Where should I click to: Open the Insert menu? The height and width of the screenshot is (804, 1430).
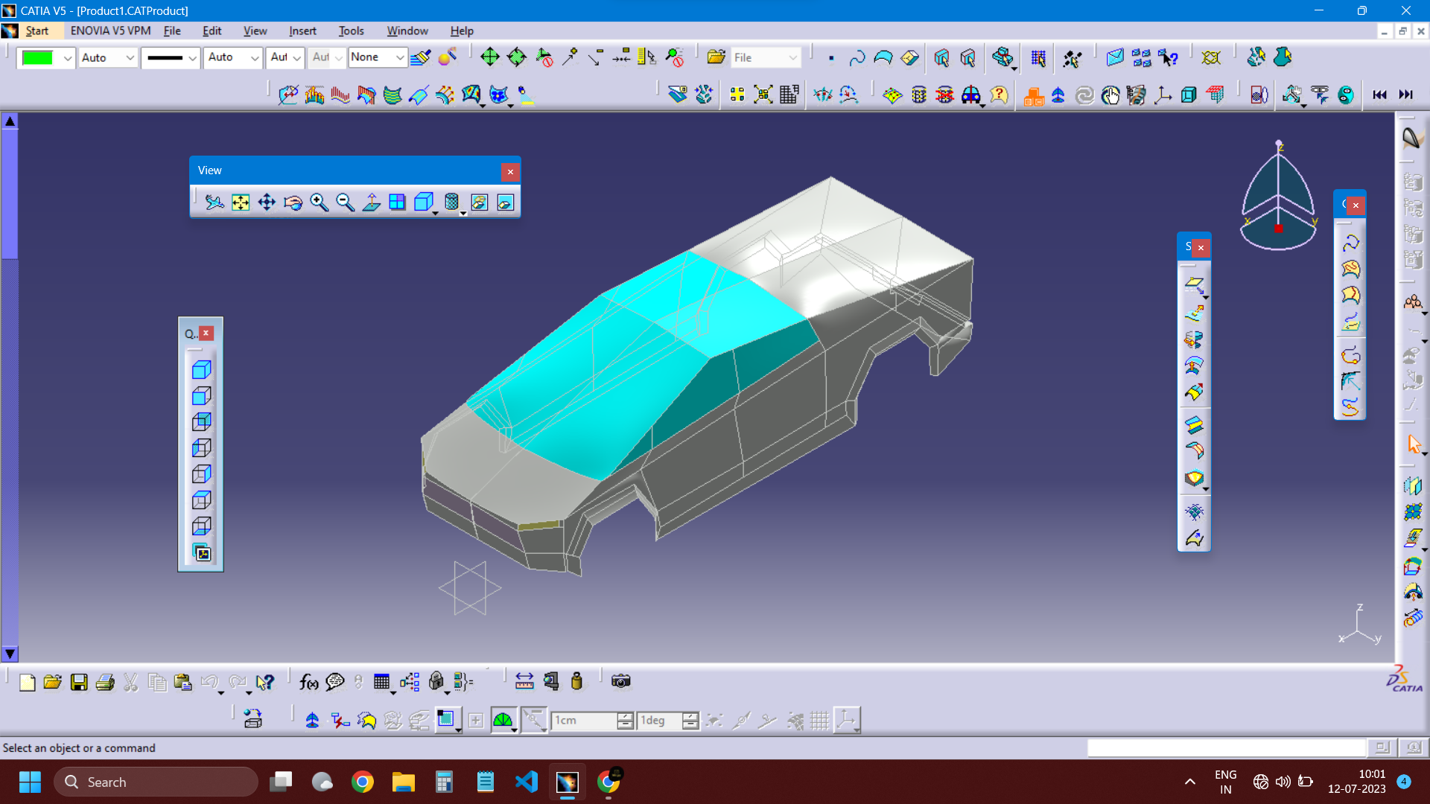302,31
